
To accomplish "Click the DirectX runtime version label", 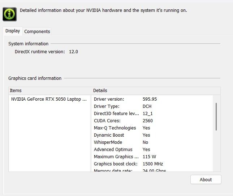I will click(40, 52).
